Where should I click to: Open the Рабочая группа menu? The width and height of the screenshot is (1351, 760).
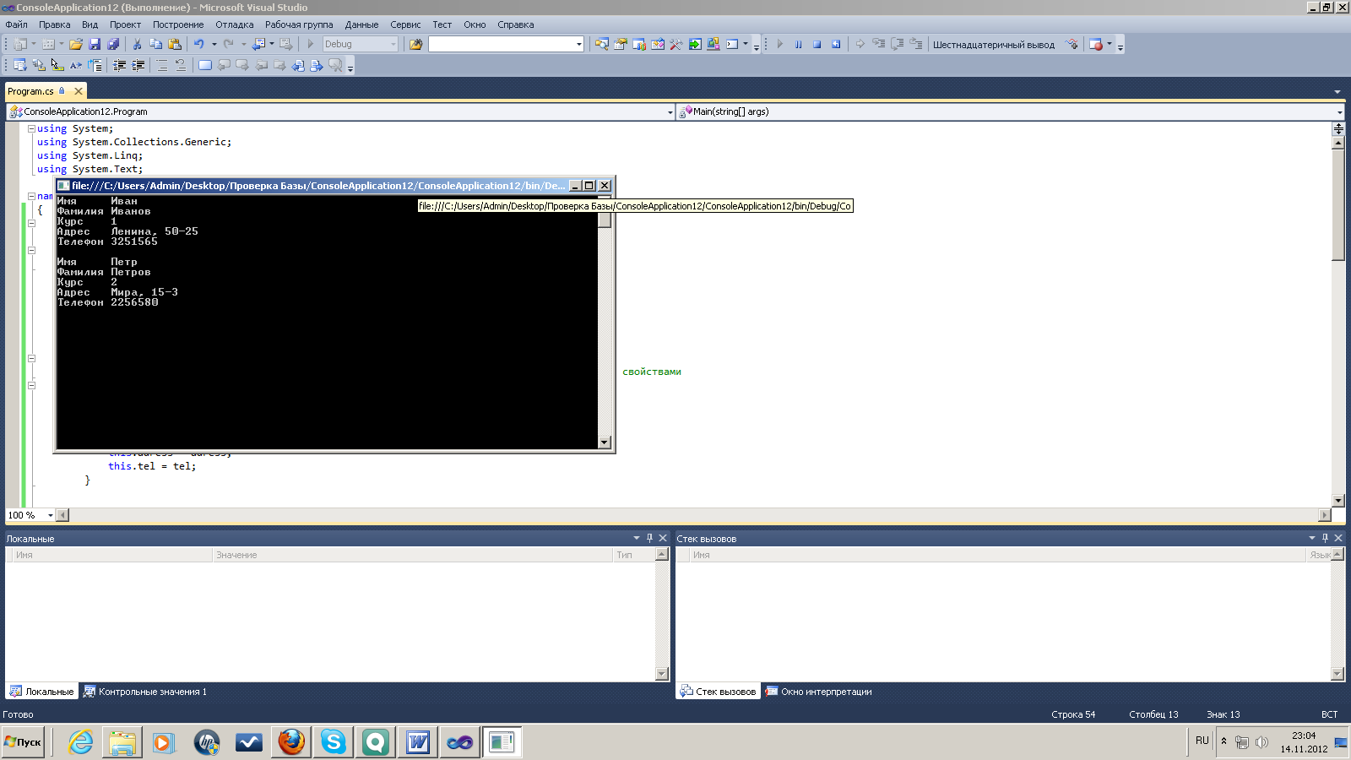coord(299,24)
